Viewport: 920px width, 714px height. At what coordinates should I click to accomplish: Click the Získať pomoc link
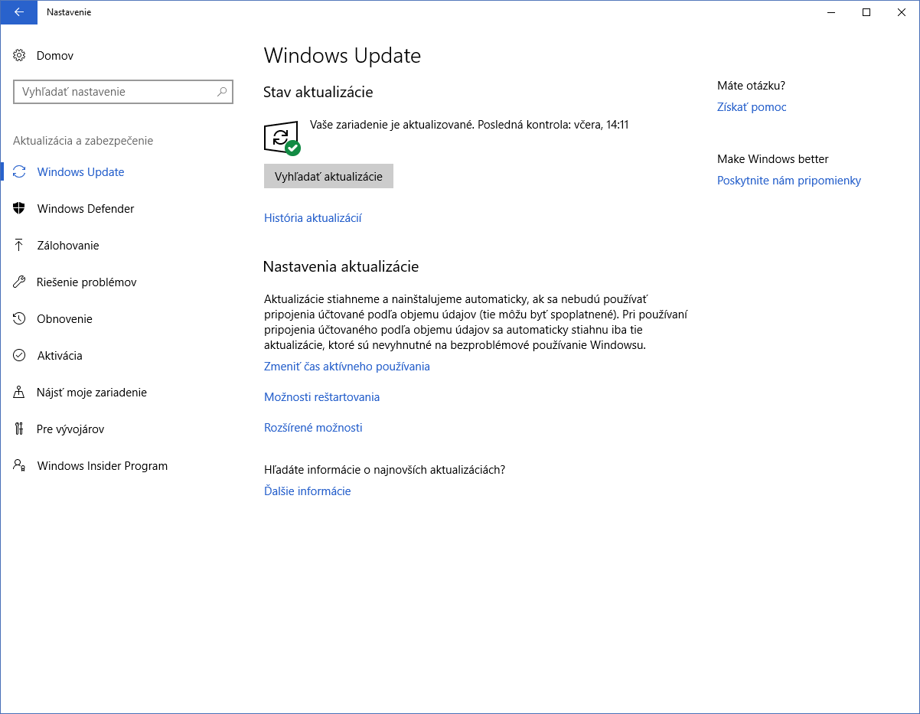pyautogui.click(x=752, y=107)
